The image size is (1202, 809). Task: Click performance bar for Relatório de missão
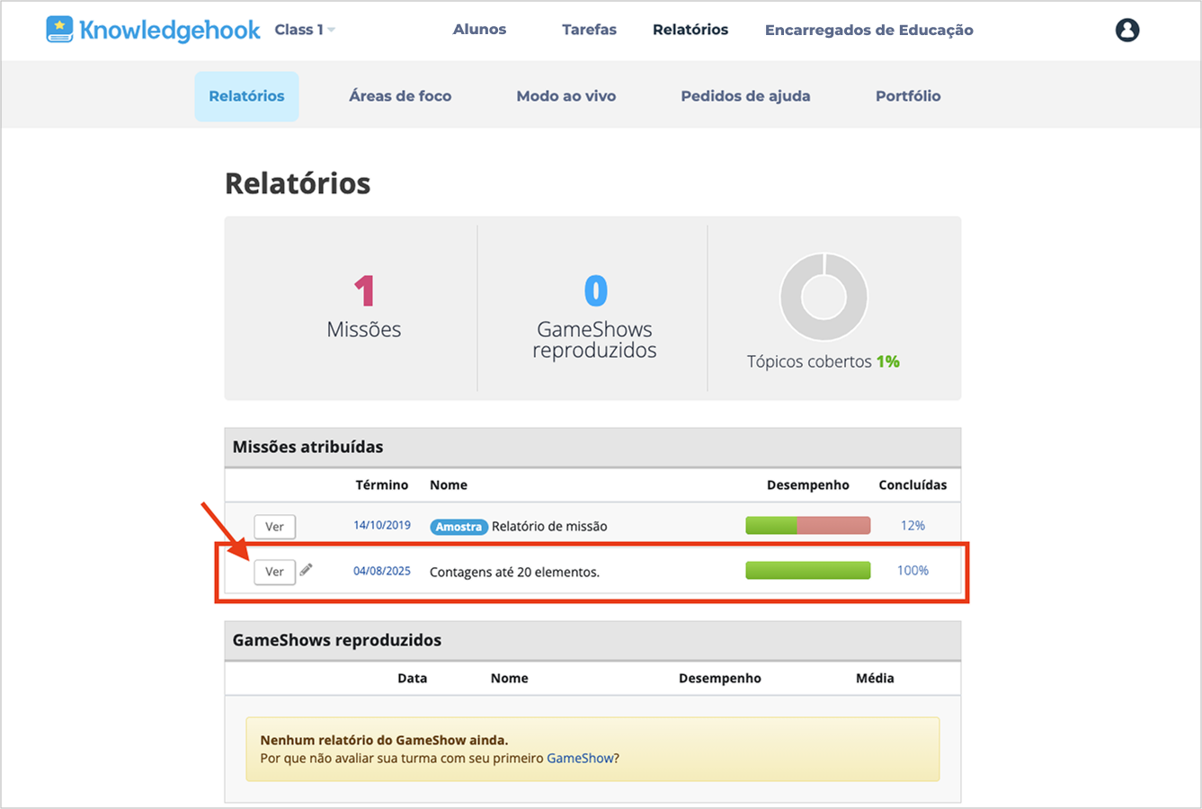click(808, 525)
